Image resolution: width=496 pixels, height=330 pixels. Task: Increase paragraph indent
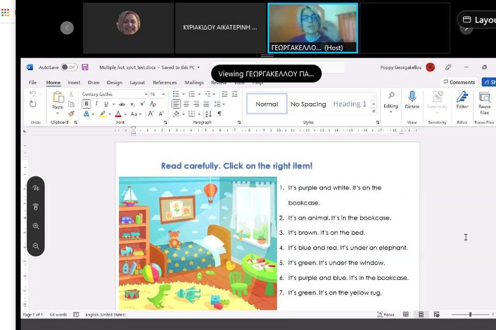tap(235, 94)
